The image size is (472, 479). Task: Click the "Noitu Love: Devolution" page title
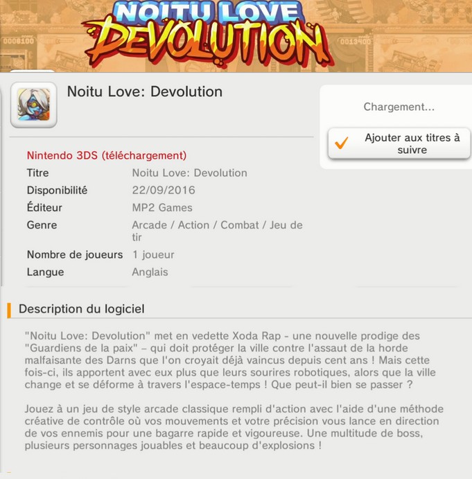click(144, 92)
